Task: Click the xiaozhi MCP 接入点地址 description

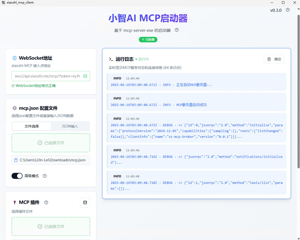Action: click(x=31, y=66)
